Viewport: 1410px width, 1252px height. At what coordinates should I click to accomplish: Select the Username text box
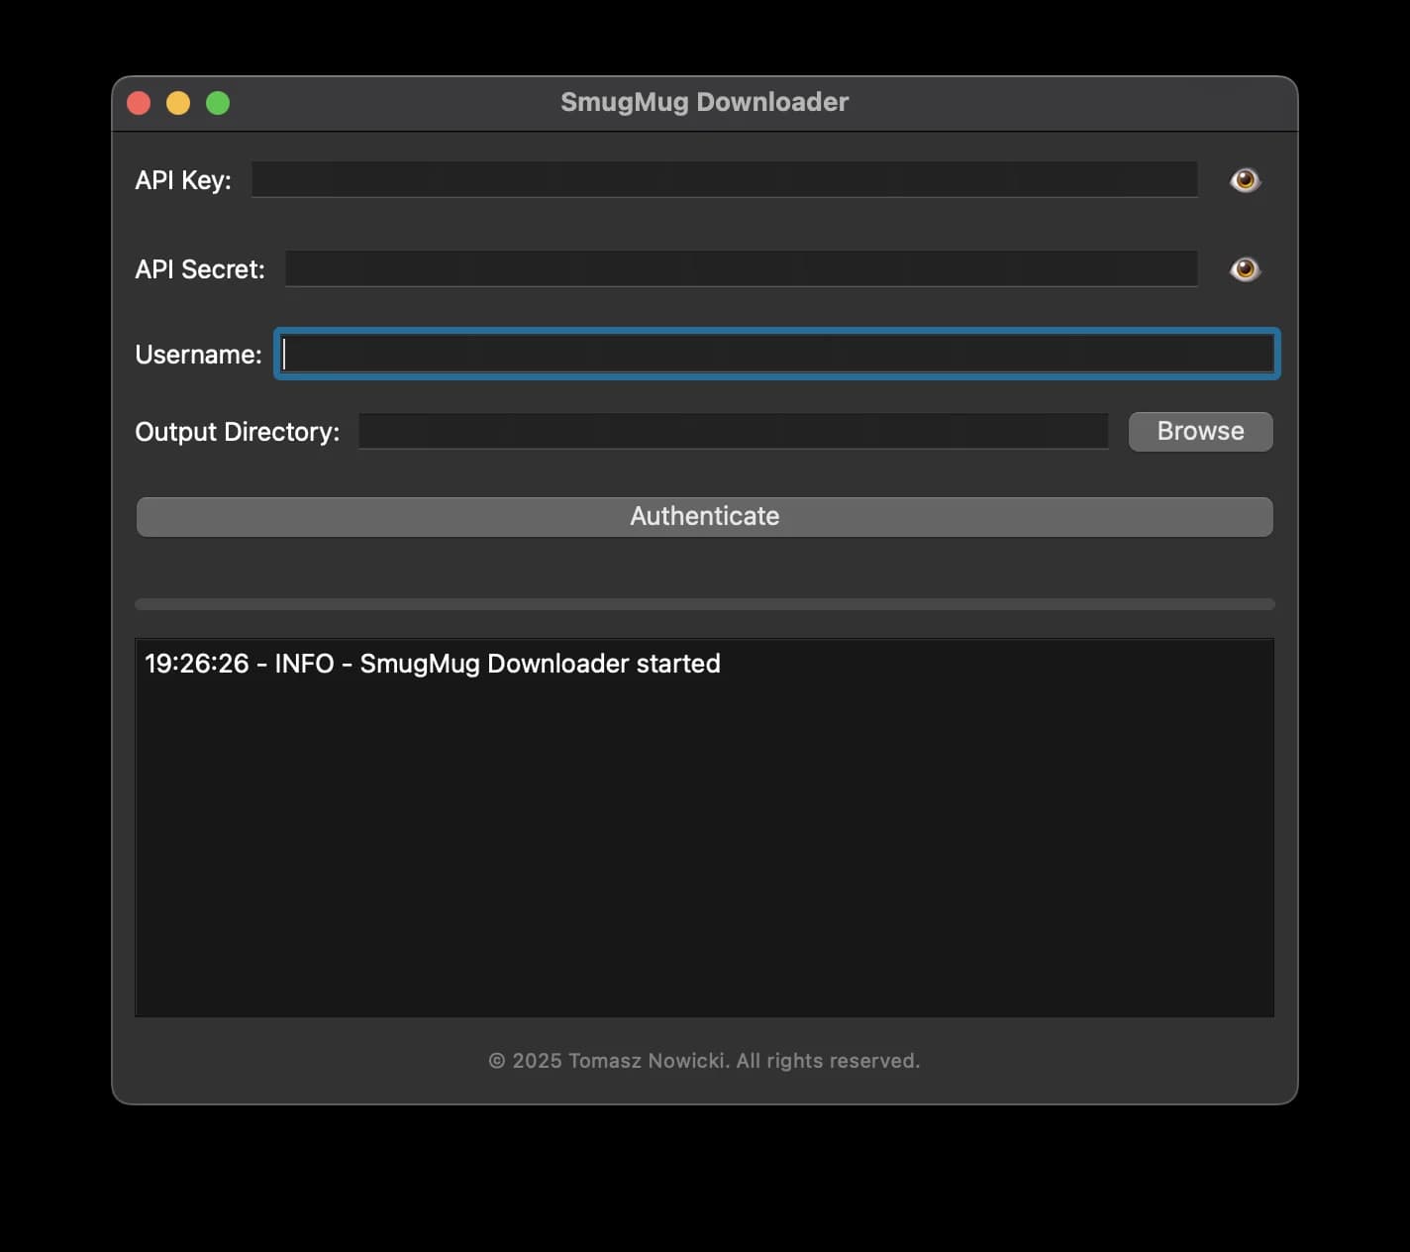click(776, 354)
